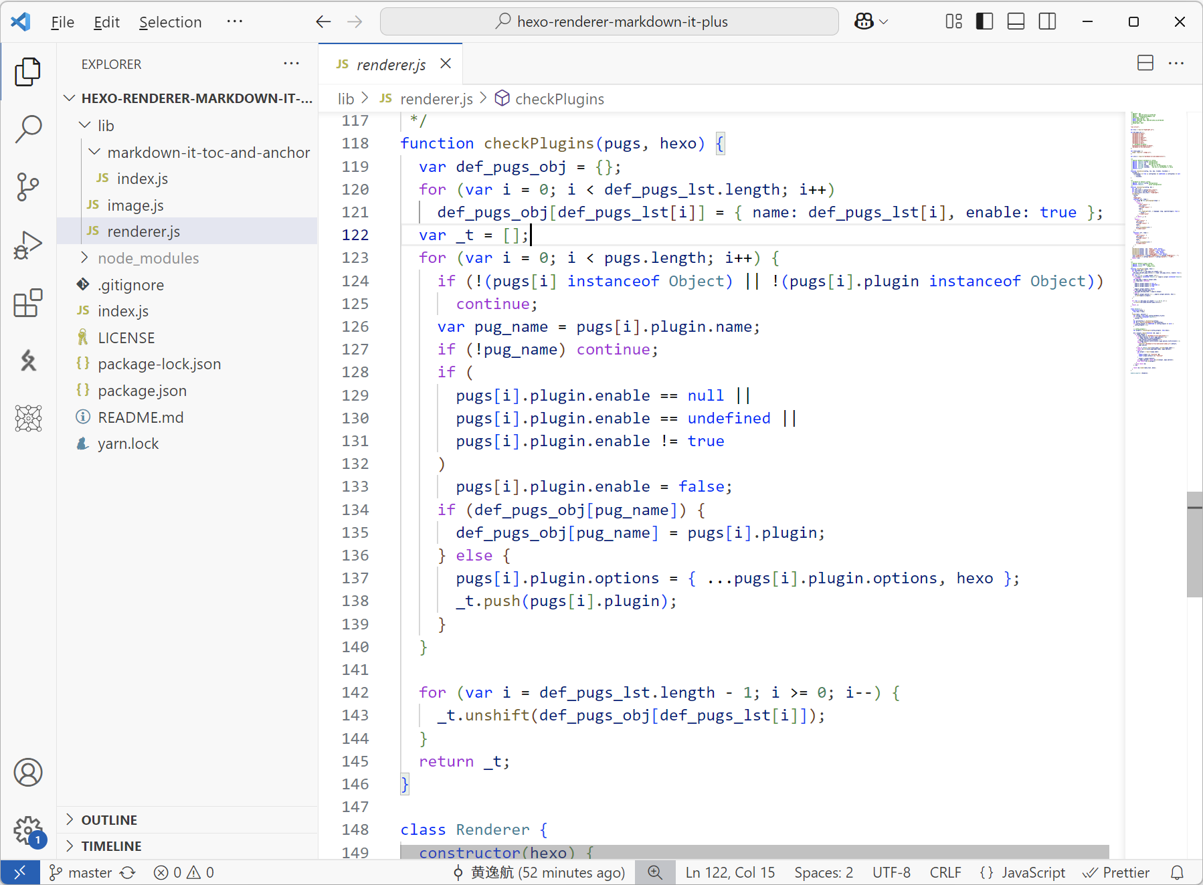Expand the OUTLINE section

pos(109,820)
